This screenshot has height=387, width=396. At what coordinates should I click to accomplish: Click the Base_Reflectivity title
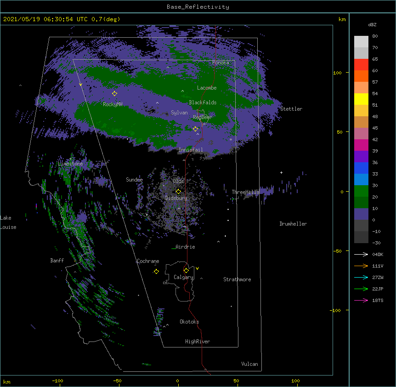click(x=198, y=7)
